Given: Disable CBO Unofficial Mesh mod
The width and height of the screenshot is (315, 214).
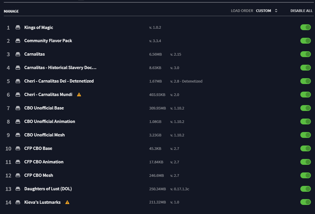Looking at the screenshot, I should [x=306, y=135].
